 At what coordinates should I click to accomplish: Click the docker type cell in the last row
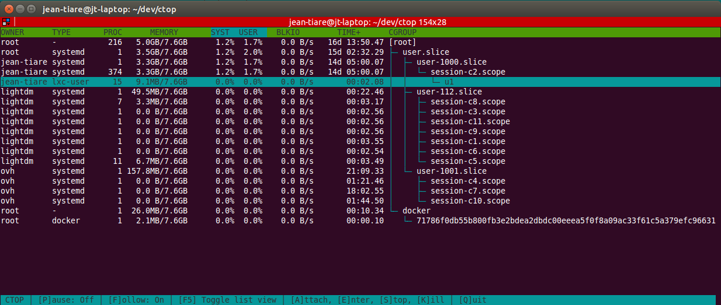[66, 220]
